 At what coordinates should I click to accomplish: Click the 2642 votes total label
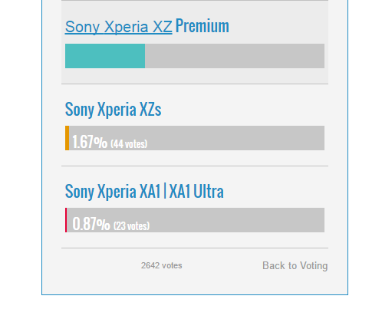161,265
